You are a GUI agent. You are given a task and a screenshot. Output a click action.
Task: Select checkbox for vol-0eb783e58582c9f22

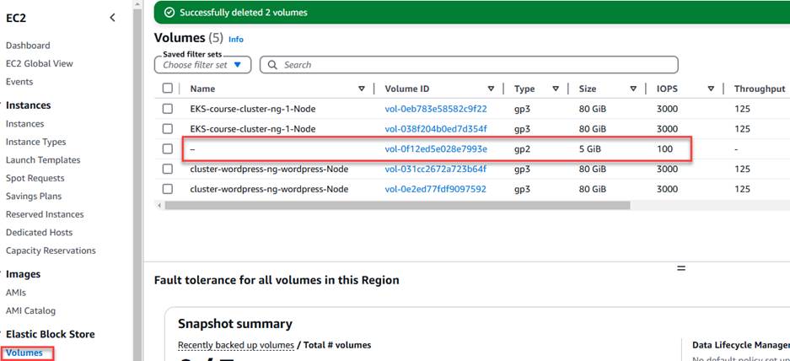click(168, 109)
